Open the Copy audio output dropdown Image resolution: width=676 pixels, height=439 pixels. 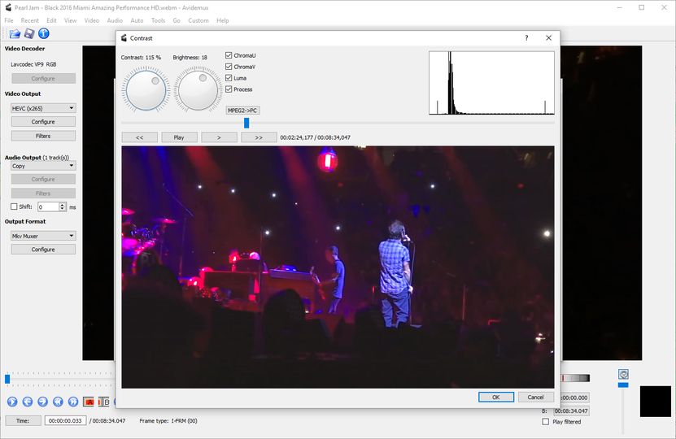point(43,165)
